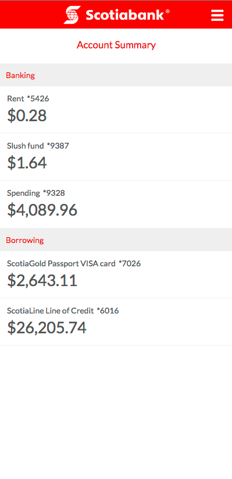
Task: Select the $4,089.96 Spending balance
Action: click(42, 210)
